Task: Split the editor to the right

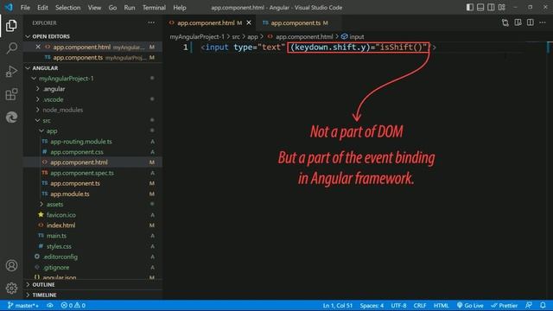Action: [530, 23]
